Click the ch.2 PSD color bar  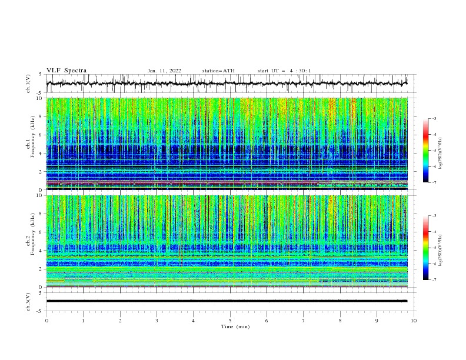[425, 248]
